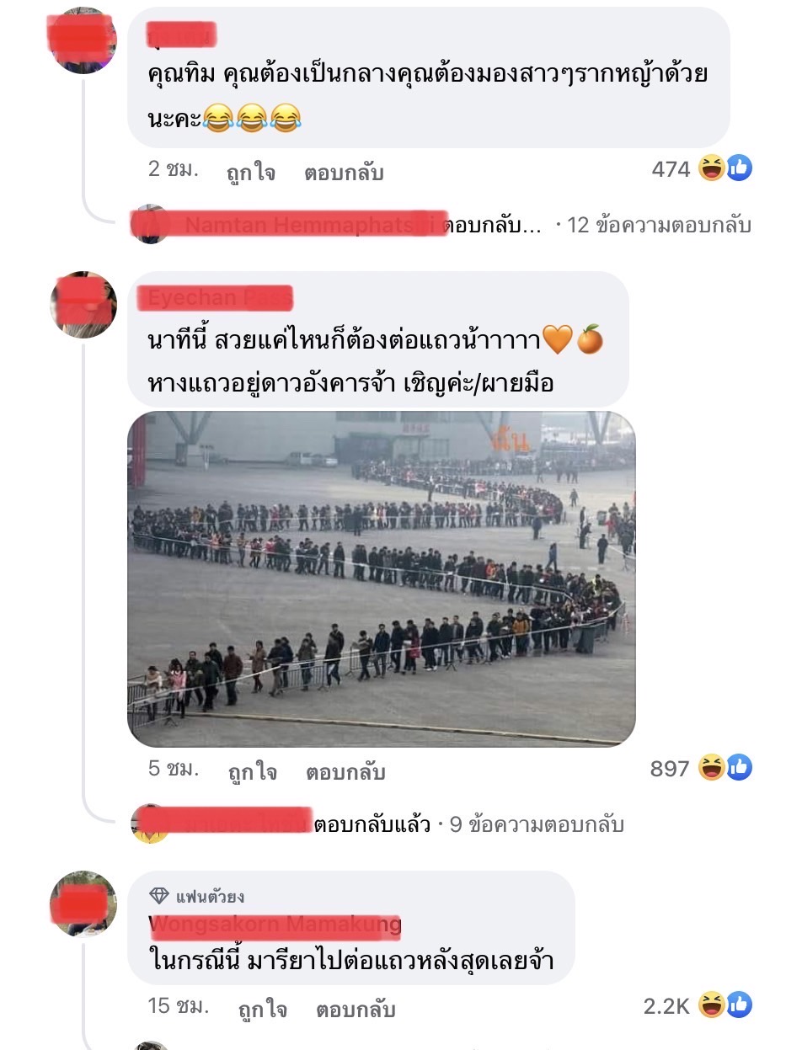The width and height of the screenshot is (802, 1050).
Task: Open the second commenter's avatar picture
Action: click(83, 305)
